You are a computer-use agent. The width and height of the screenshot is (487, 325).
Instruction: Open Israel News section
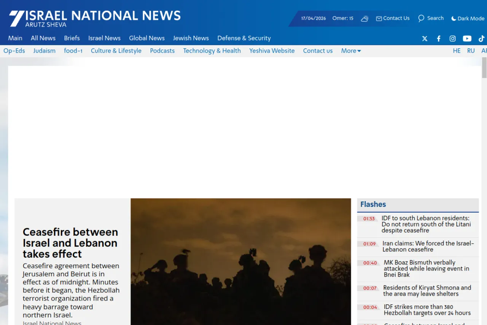[x=104, y=38]
